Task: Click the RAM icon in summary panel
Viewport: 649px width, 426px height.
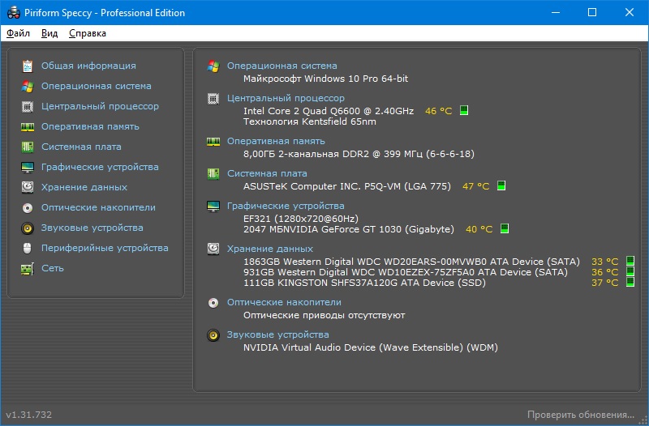Action: pos(213,142)
